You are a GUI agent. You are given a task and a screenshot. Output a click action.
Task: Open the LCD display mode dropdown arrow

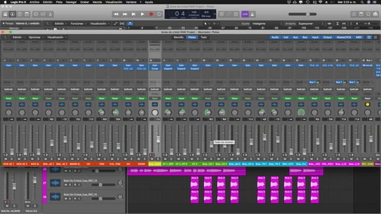pyautogui.click(x=214, y=14)
